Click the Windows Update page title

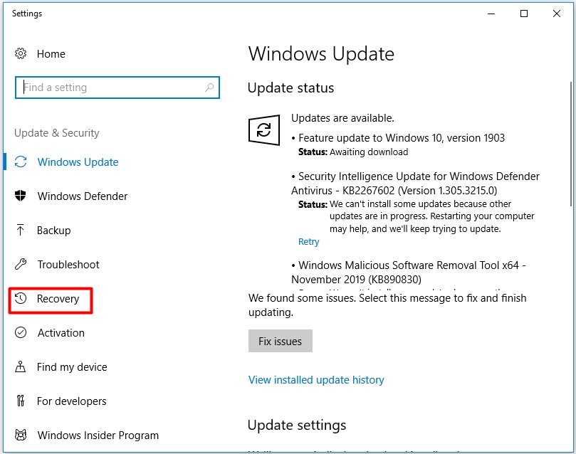(321, 54)
